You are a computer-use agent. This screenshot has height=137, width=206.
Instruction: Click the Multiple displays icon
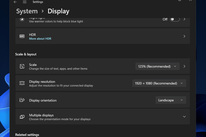click(x=22, y=117)
